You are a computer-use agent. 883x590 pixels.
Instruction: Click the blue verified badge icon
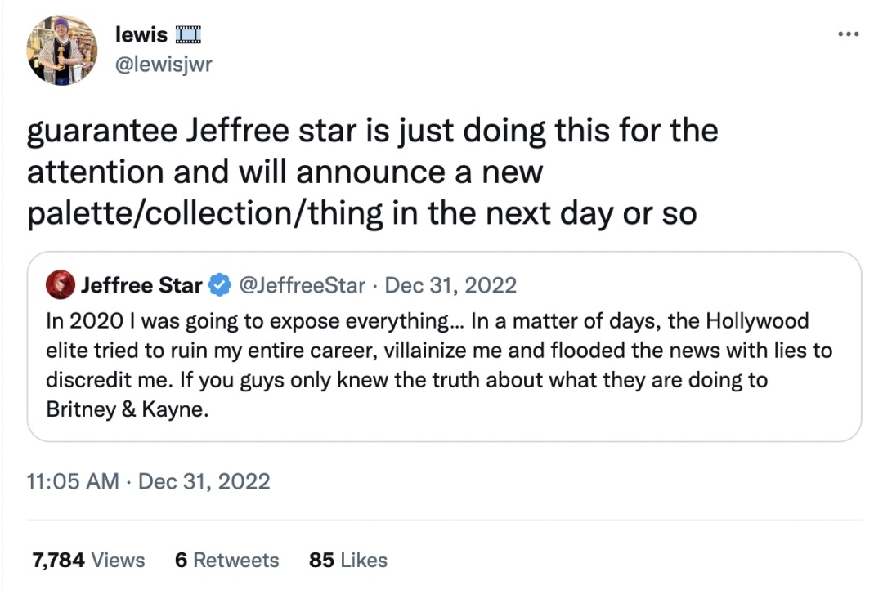219,285
